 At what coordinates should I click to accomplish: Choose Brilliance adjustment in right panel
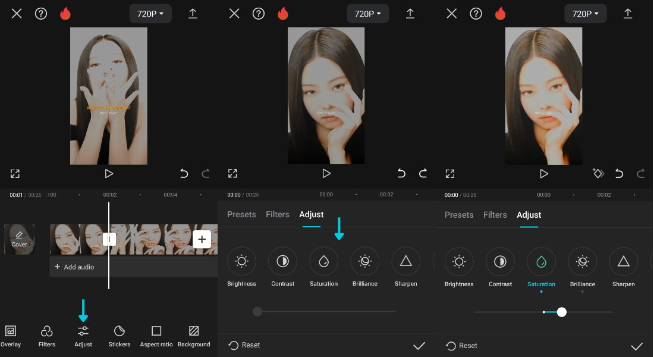click(x=583, y=268)
